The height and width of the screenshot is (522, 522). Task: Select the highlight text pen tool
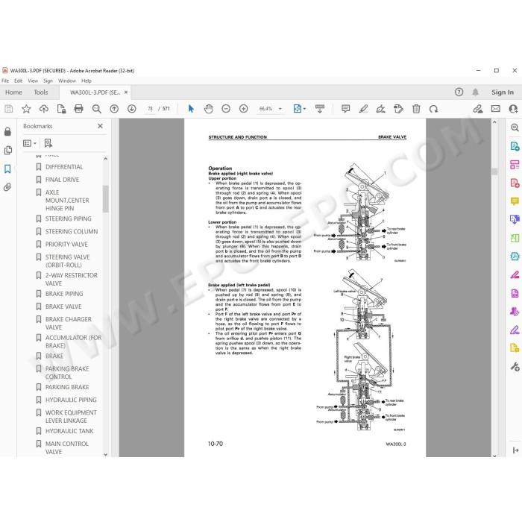pyautogui.click(x=363, y=109)
